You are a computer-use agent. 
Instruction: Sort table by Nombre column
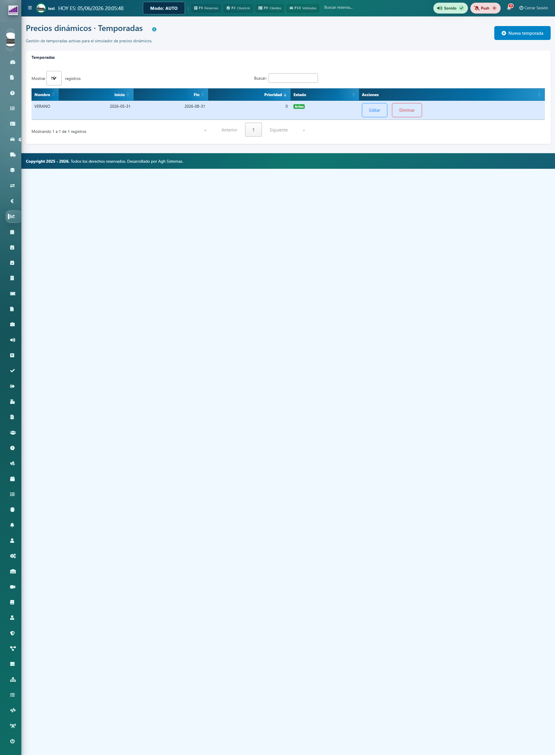[45, 95]
